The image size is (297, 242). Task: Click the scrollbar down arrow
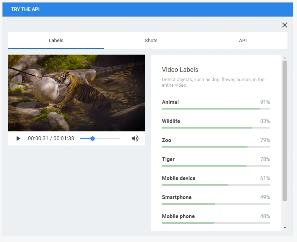pyautogui.click(x=285, y=228)
